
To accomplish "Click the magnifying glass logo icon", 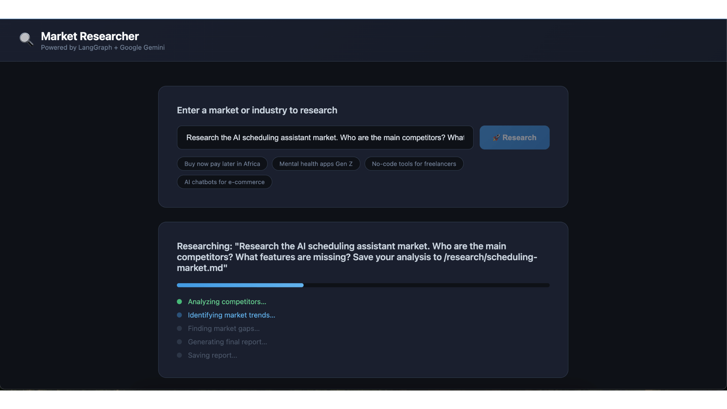I will 26,39.
